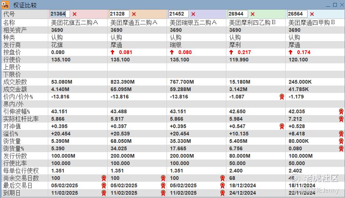The image size is (345, 198).
Task: Select the name 美团摩通五二购A
Action: [x=134, y=23]
